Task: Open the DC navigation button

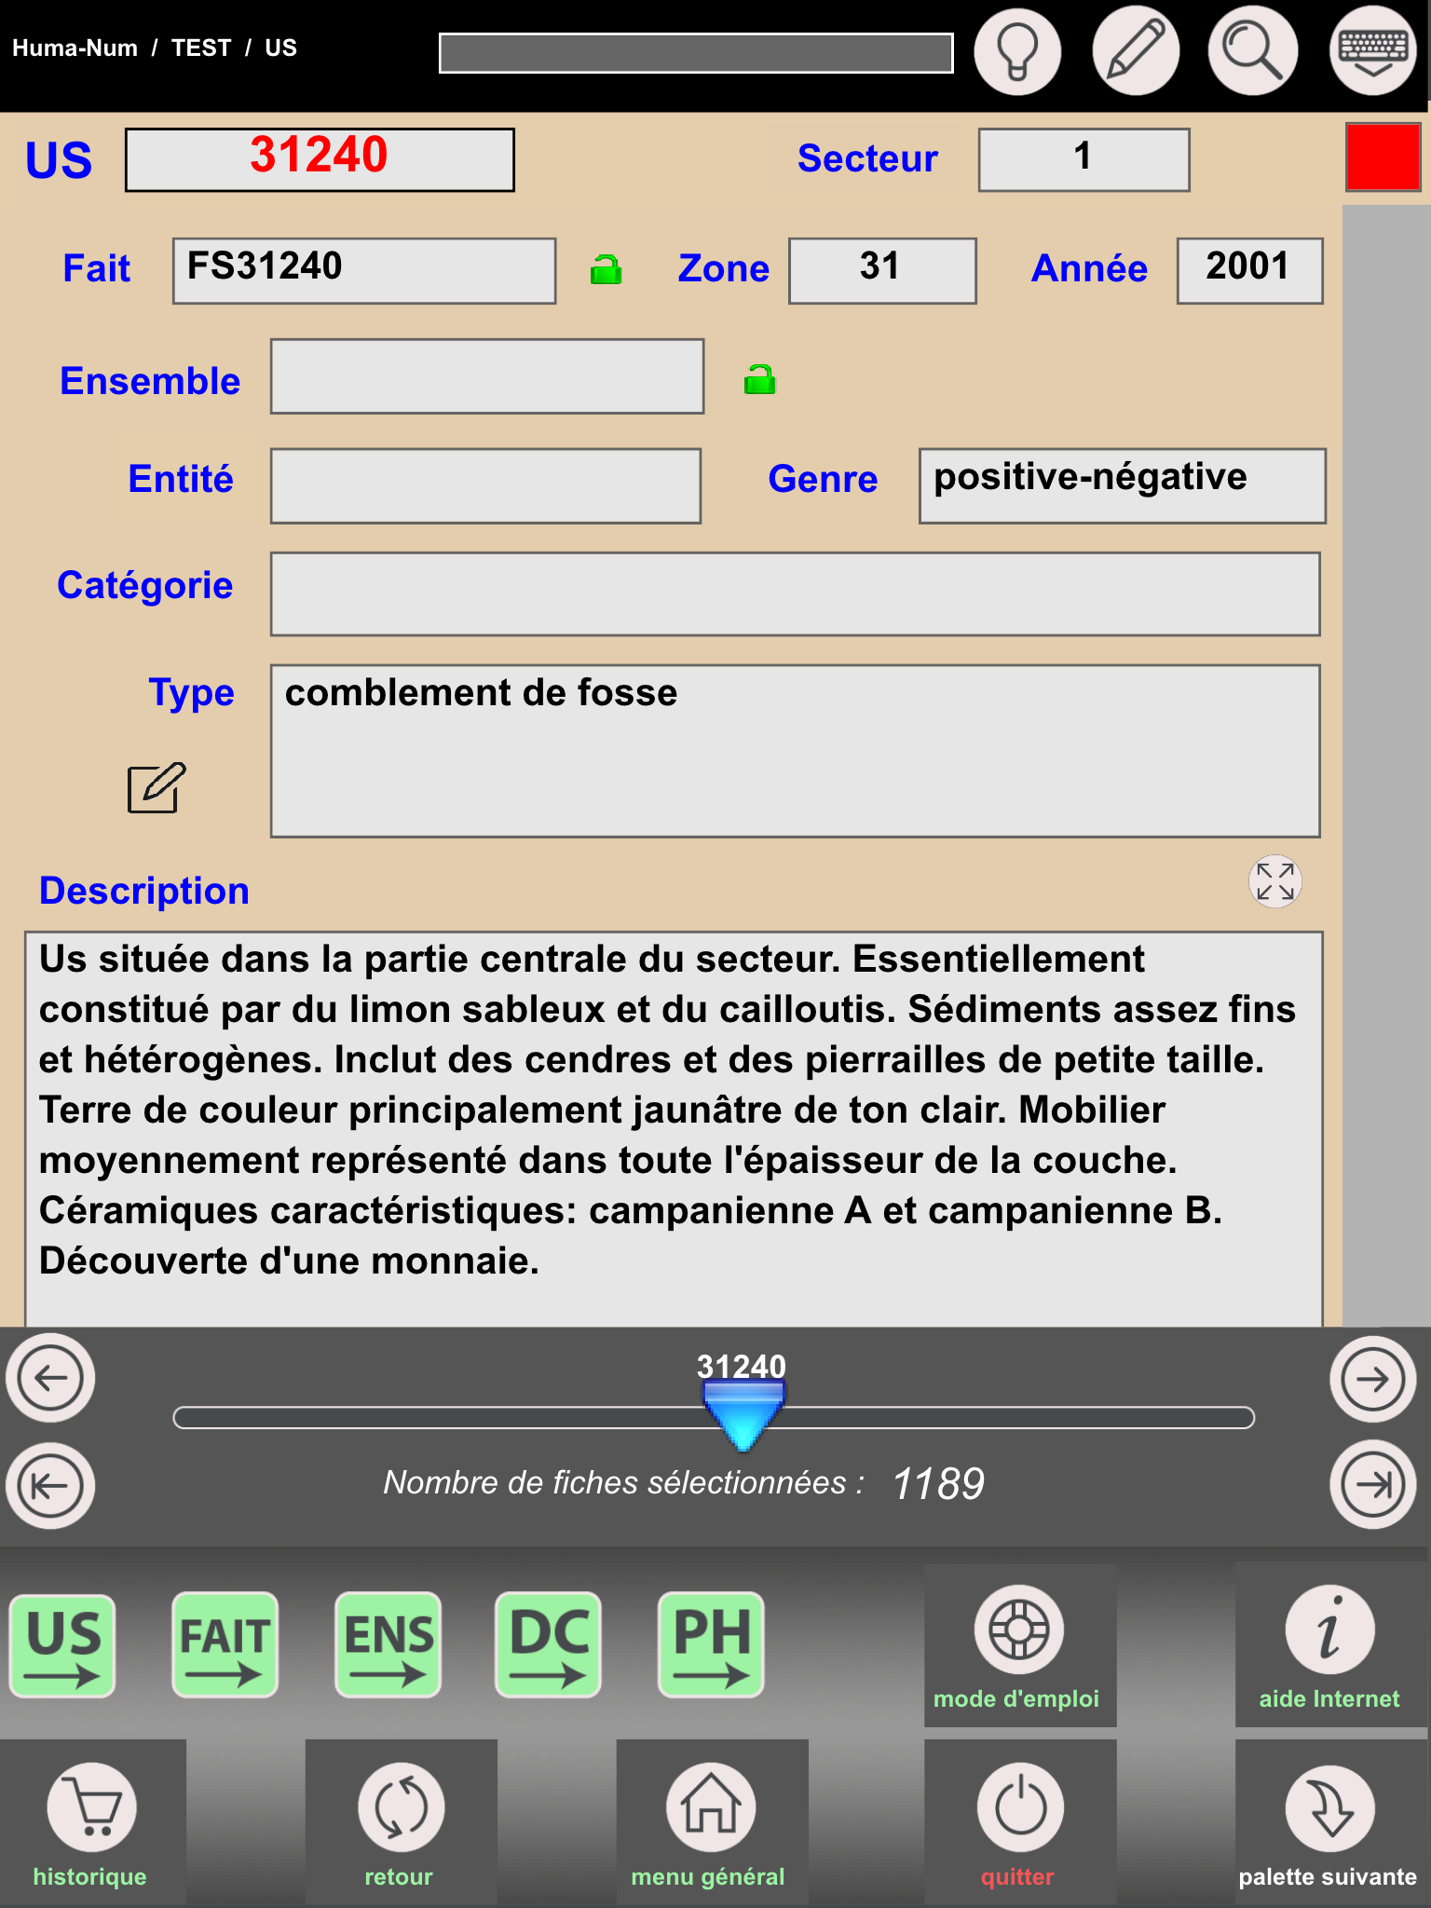Action: point(548,1645)
